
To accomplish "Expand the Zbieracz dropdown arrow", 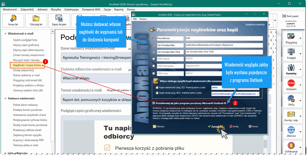I will pos(300,132).
